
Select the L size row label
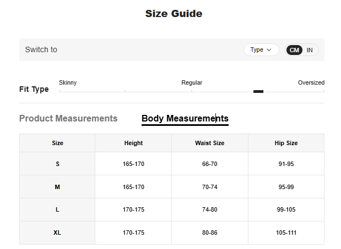click(x=57, y=210)
